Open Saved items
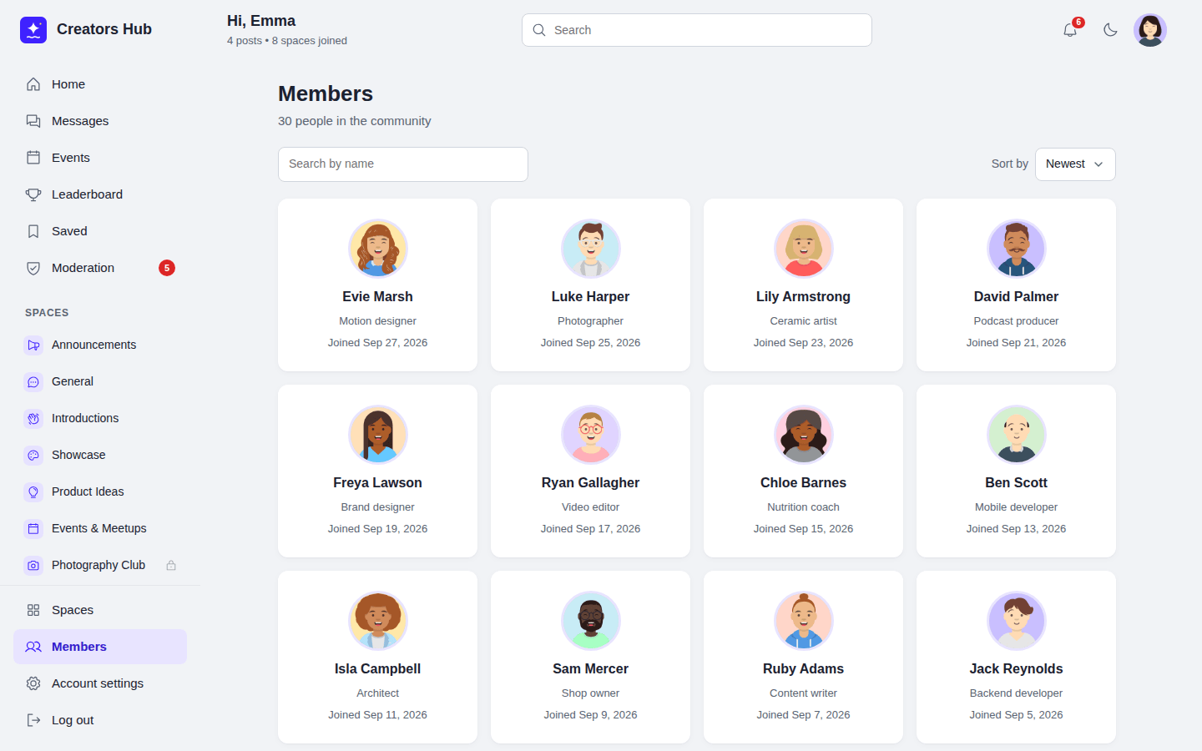 tap(100, 231)
